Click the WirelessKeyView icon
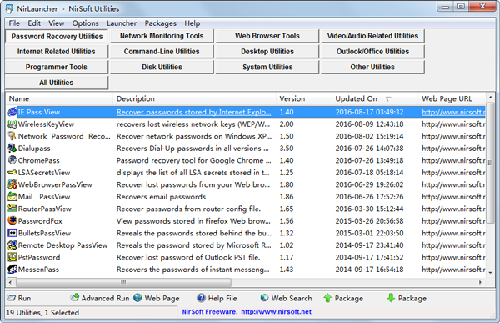500x323 pixels. 12,124
